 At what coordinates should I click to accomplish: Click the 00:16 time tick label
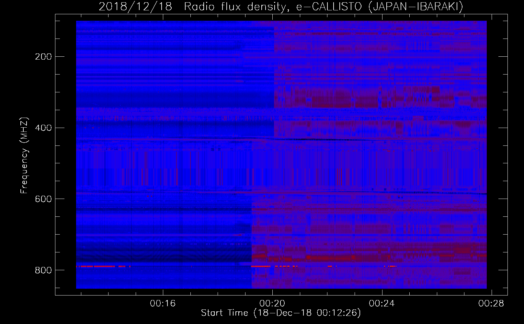(x=163, y=303)
